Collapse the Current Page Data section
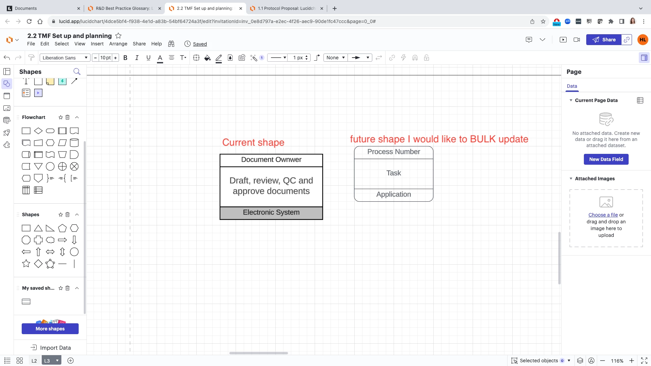Screen dimensions: 651x366 point(571,100)
